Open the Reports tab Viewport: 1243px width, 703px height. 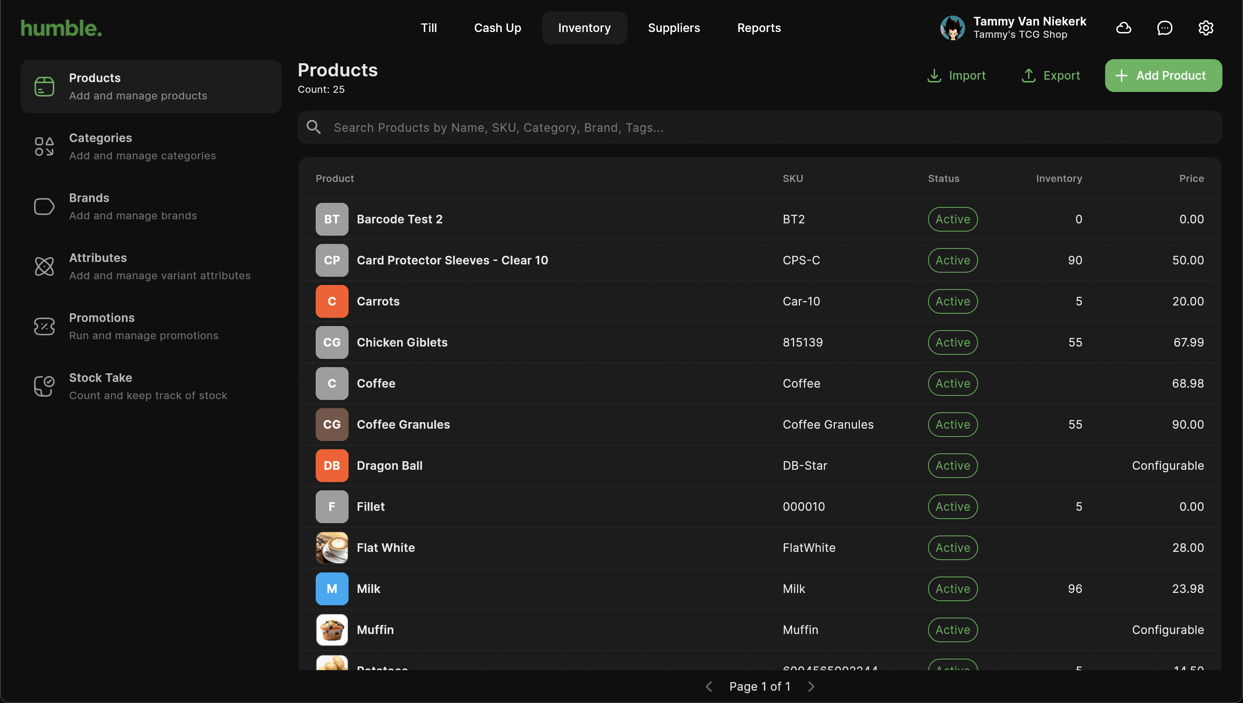pos(759,28)
